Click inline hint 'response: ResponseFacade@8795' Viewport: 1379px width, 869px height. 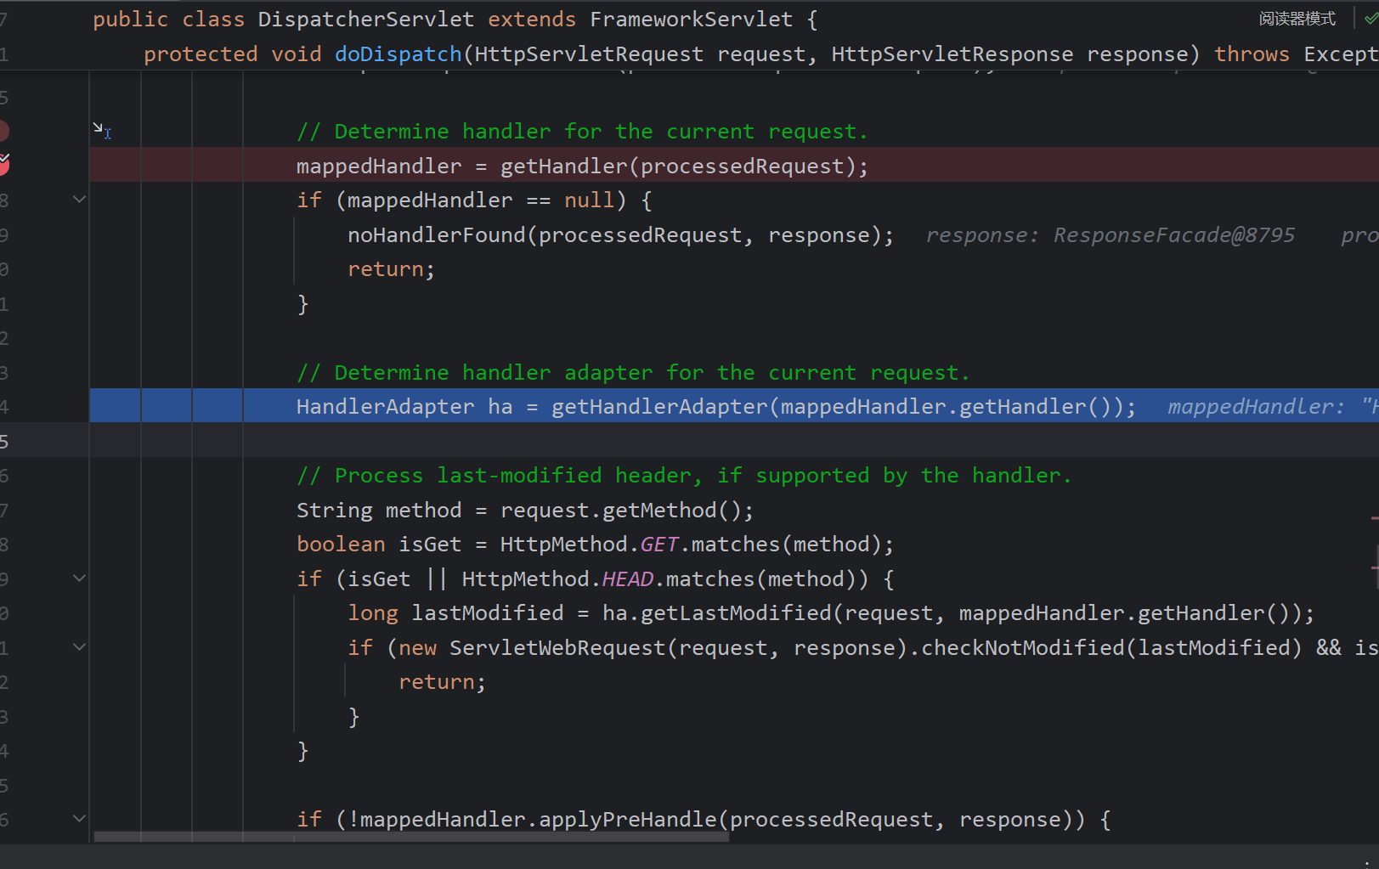pos(1111,234)
